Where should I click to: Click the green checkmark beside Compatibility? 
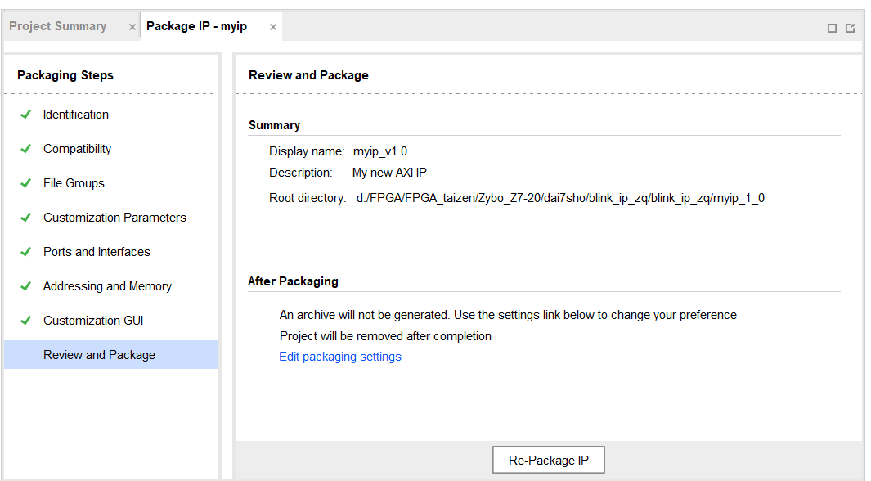coord(25,149)
